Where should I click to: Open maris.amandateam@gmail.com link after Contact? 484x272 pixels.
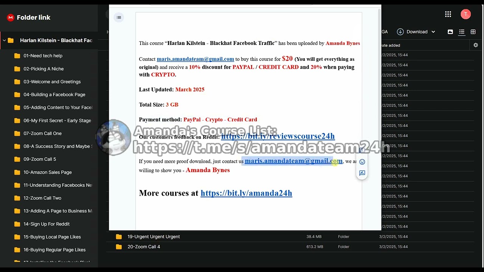[x=195, y=59]
